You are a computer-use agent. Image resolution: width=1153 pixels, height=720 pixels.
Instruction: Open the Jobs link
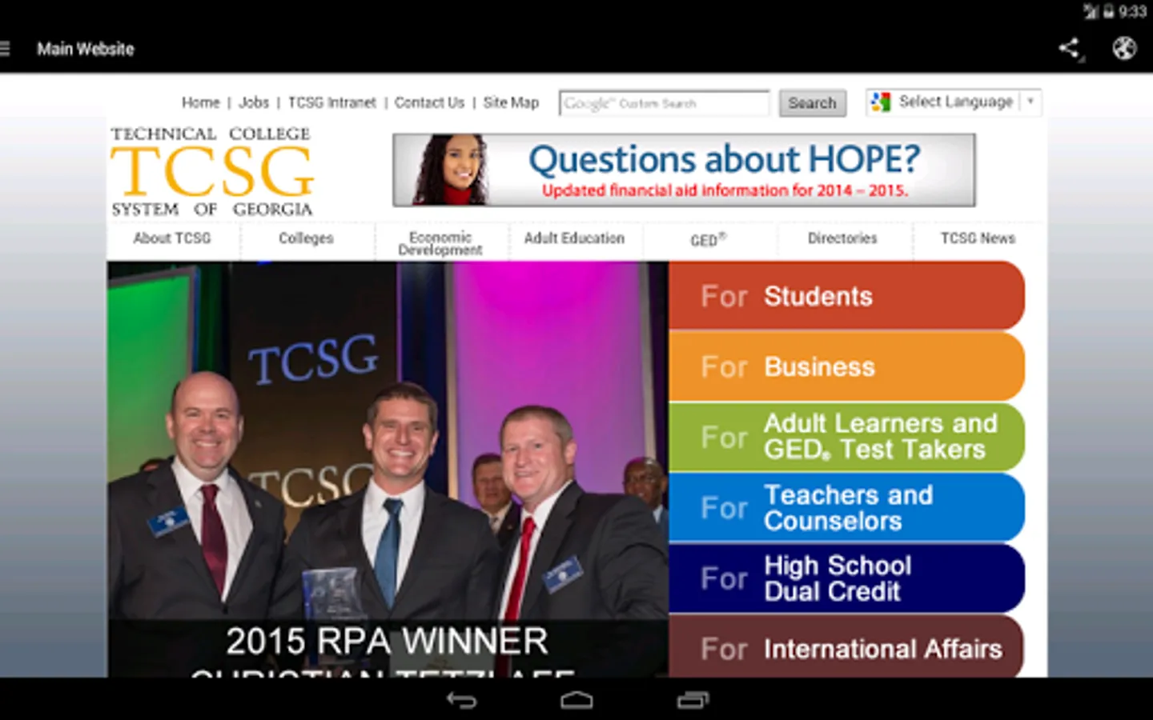[254, 102]
